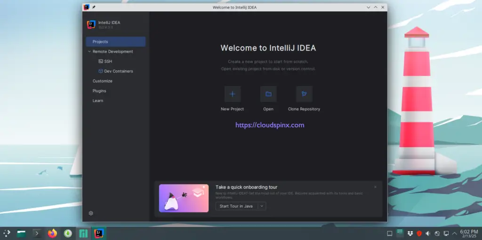Click the Remote Development label
Screen dimensions: 482x240
[113, 52]
